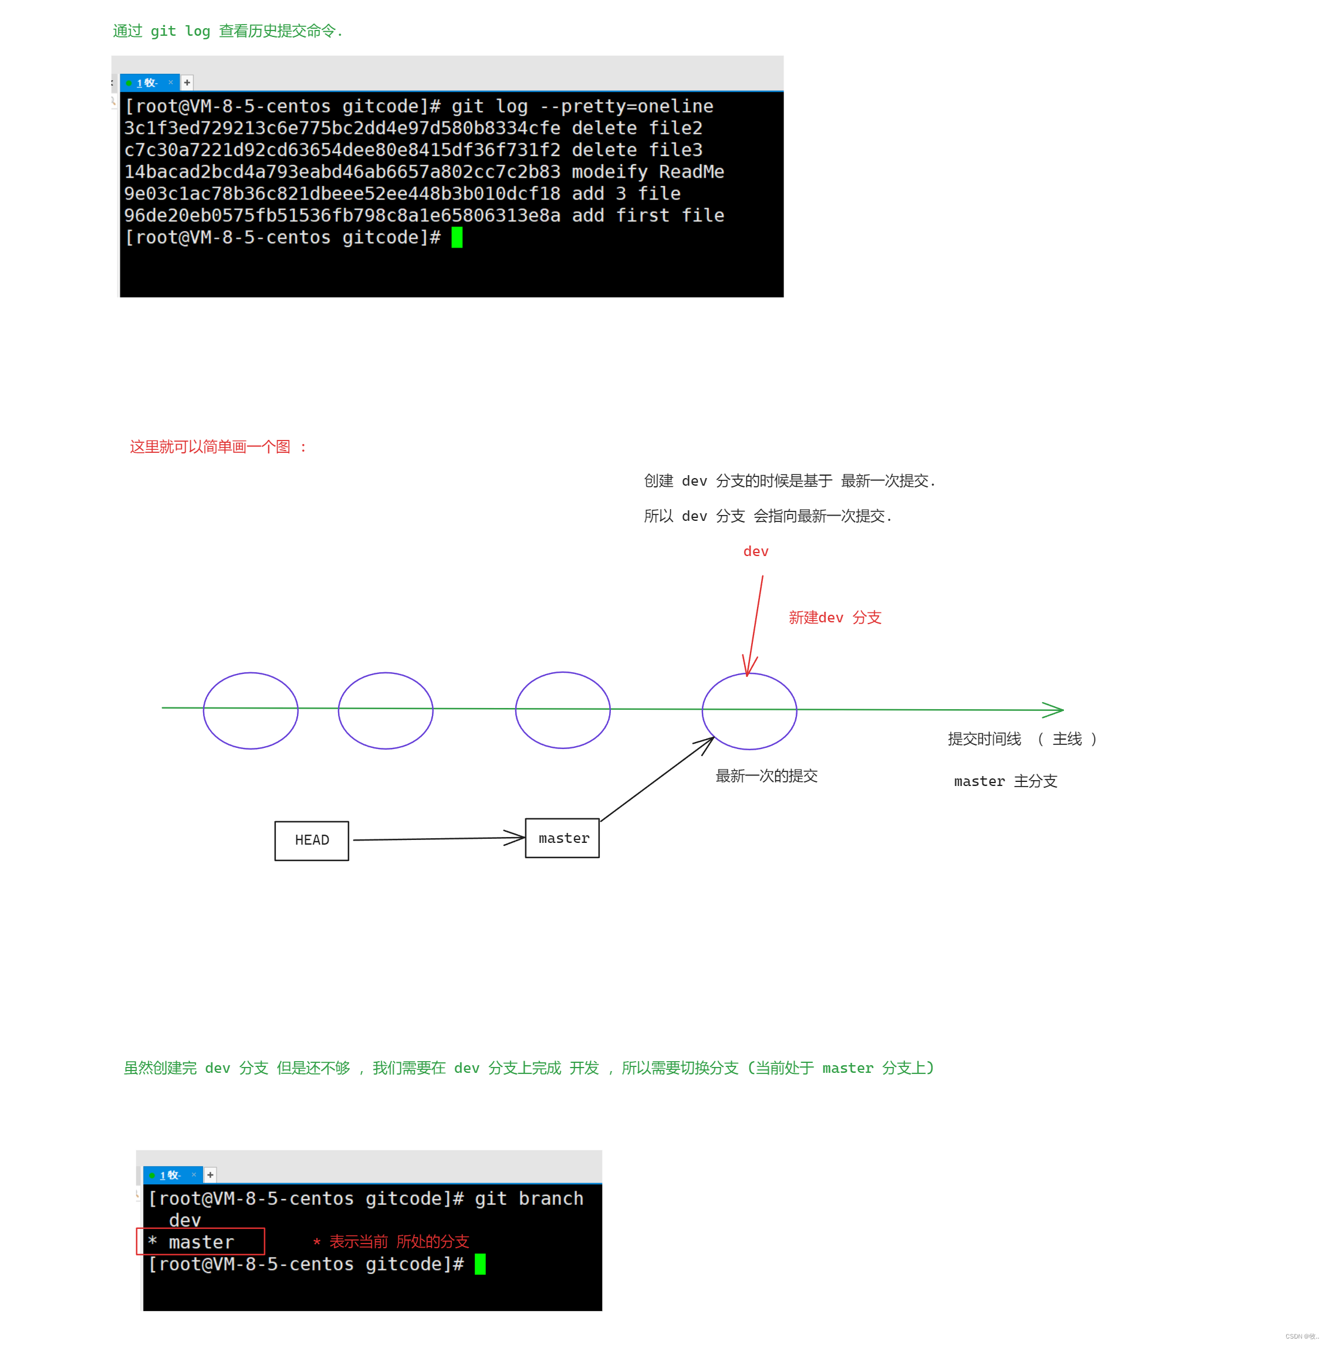Screen dimensions: 1328x1345
Task: Click the commit line 'add 3 file'
Action: tap(402, 194)
